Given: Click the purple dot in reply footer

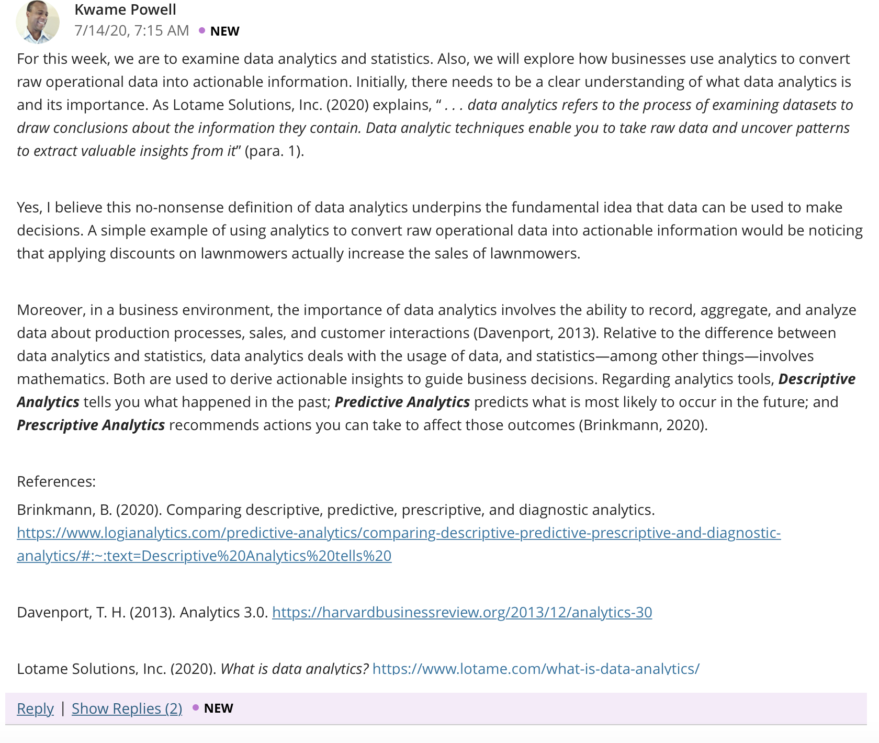Looking at the screenshot, I should (196, 707).
